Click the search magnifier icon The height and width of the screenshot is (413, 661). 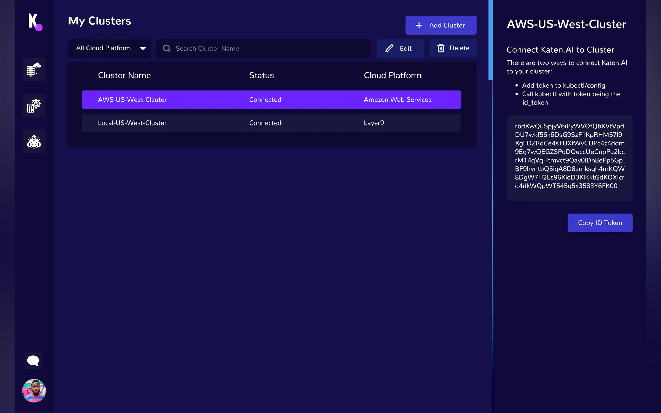(x=167, y=48)
